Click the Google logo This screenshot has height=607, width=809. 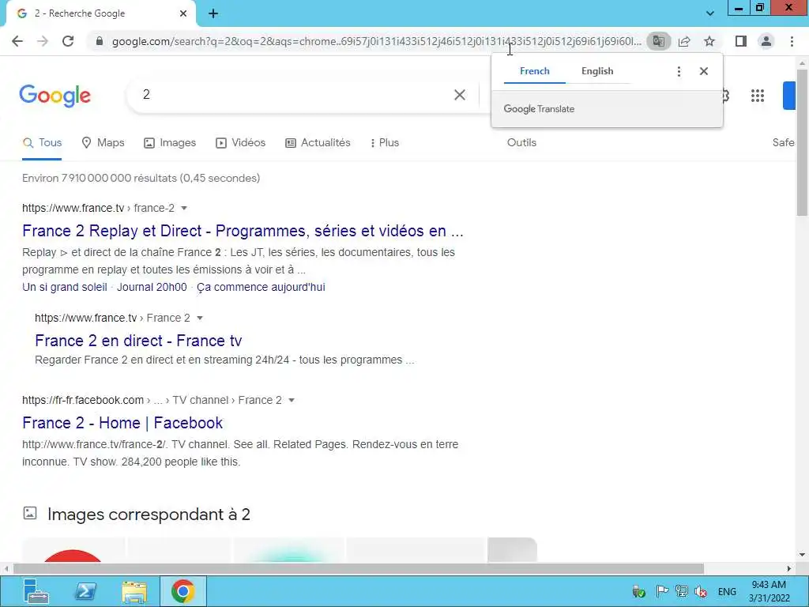55,96
